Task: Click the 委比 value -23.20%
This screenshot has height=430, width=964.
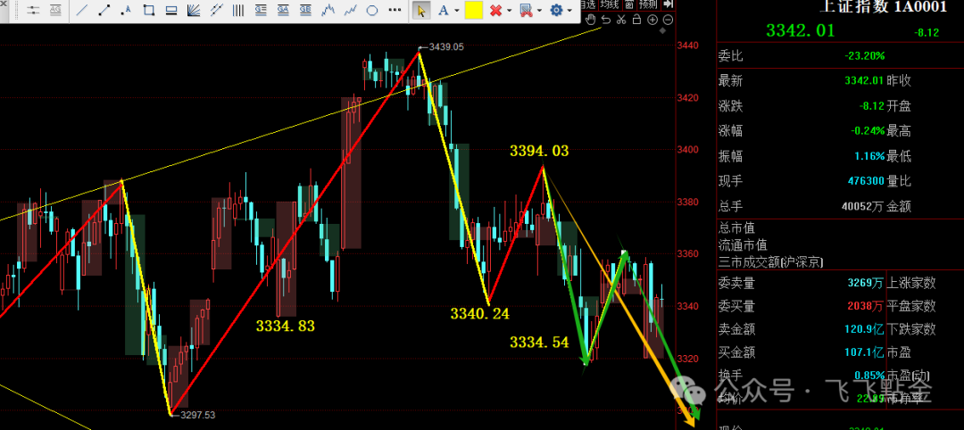Action: pyautogui.click(x=864, y=56)
